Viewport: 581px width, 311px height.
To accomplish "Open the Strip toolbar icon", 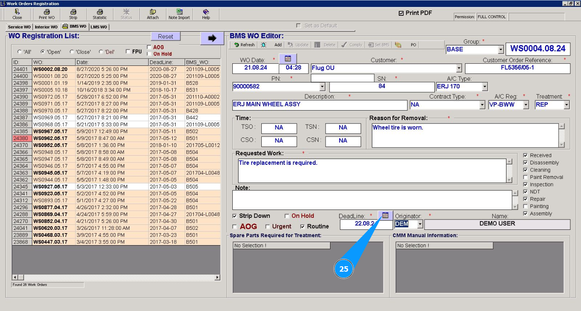I will point(73,14).
